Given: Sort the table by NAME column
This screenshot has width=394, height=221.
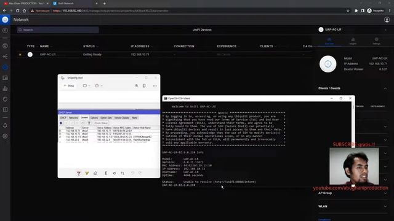Looking at the screenshot, I should (44, 47).
